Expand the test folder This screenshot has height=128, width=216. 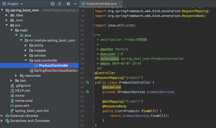click(x=11, y=80)
